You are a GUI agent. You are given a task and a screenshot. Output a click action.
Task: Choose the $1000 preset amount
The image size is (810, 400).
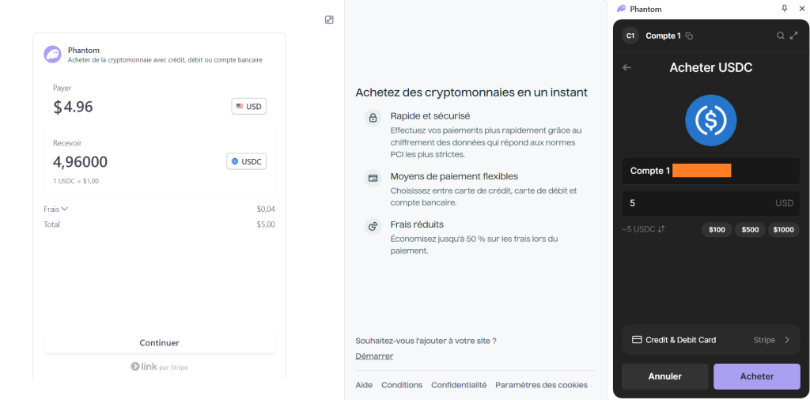[x=784, y=230]
